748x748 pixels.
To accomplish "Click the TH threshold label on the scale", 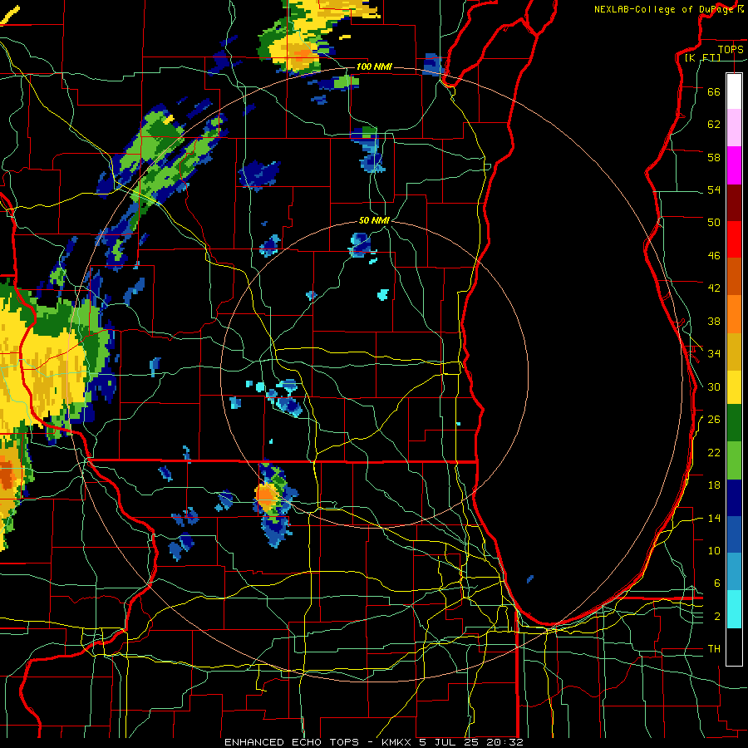I will [x=714, y=648].
